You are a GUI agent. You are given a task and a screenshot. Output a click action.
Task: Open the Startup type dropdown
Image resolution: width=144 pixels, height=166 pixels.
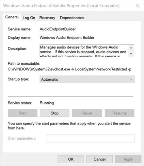click(87, 79)
